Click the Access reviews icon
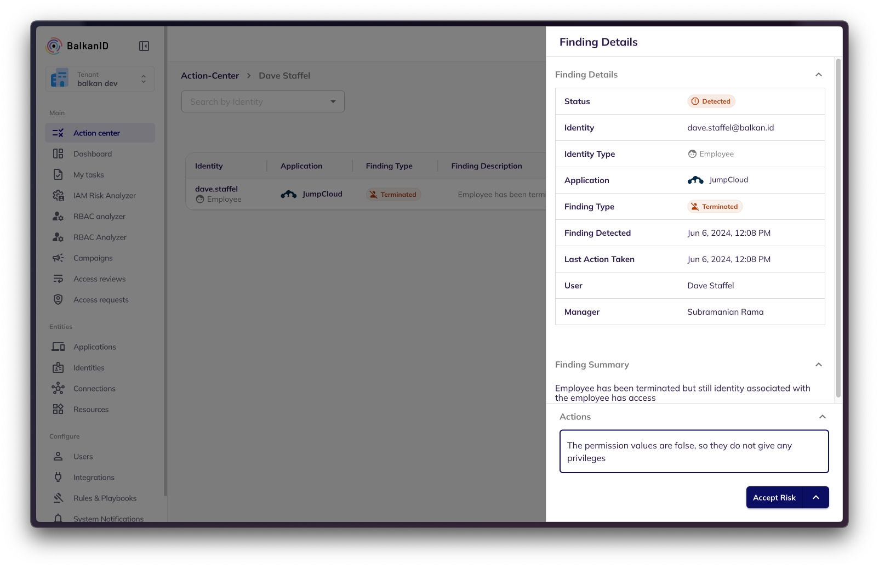Image resolution: width=879 pixels, height=568 pixels. [x=58, y=279]
